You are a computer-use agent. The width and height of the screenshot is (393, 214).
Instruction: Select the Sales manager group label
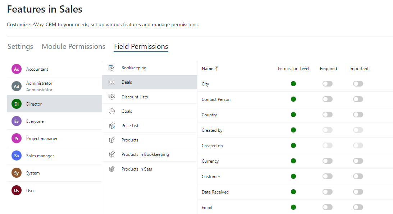(40, 156)
